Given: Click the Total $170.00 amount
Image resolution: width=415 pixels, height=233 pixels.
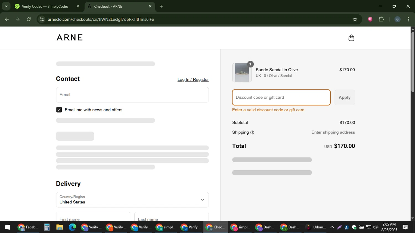Looking at the screenshot, I should click(x=344, y=146).
